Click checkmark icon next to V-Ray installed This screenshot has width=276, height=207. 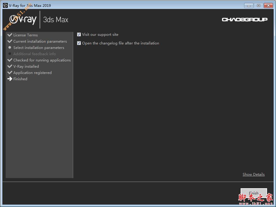10,66
